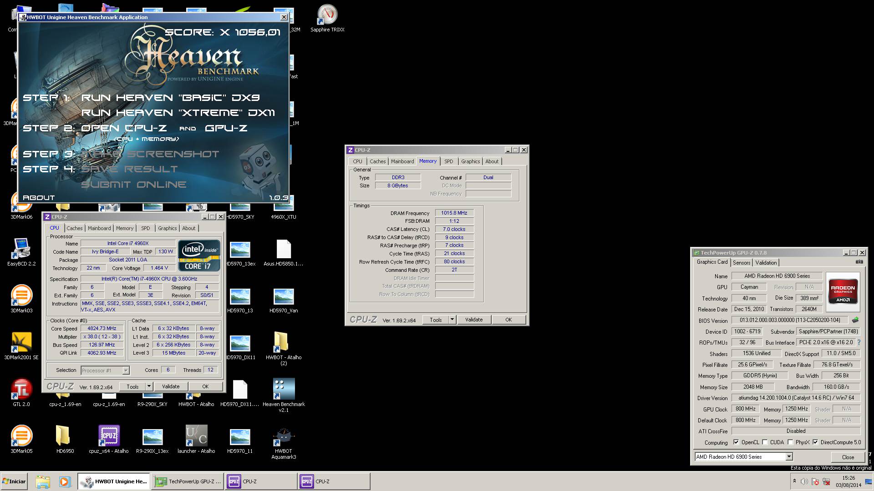This screenshot has width=874, height=491.
Task: Open the Processor #1 selection dropdown
Action: coord(126,371)
